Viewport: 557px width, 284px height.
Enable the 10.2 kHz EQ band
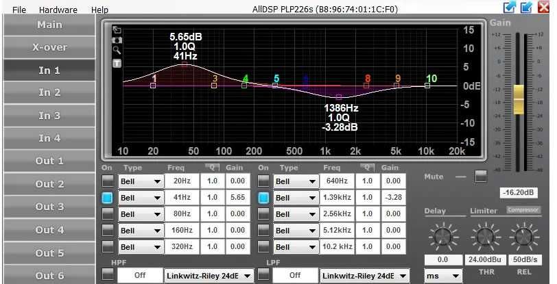click(x=263, y=247)
